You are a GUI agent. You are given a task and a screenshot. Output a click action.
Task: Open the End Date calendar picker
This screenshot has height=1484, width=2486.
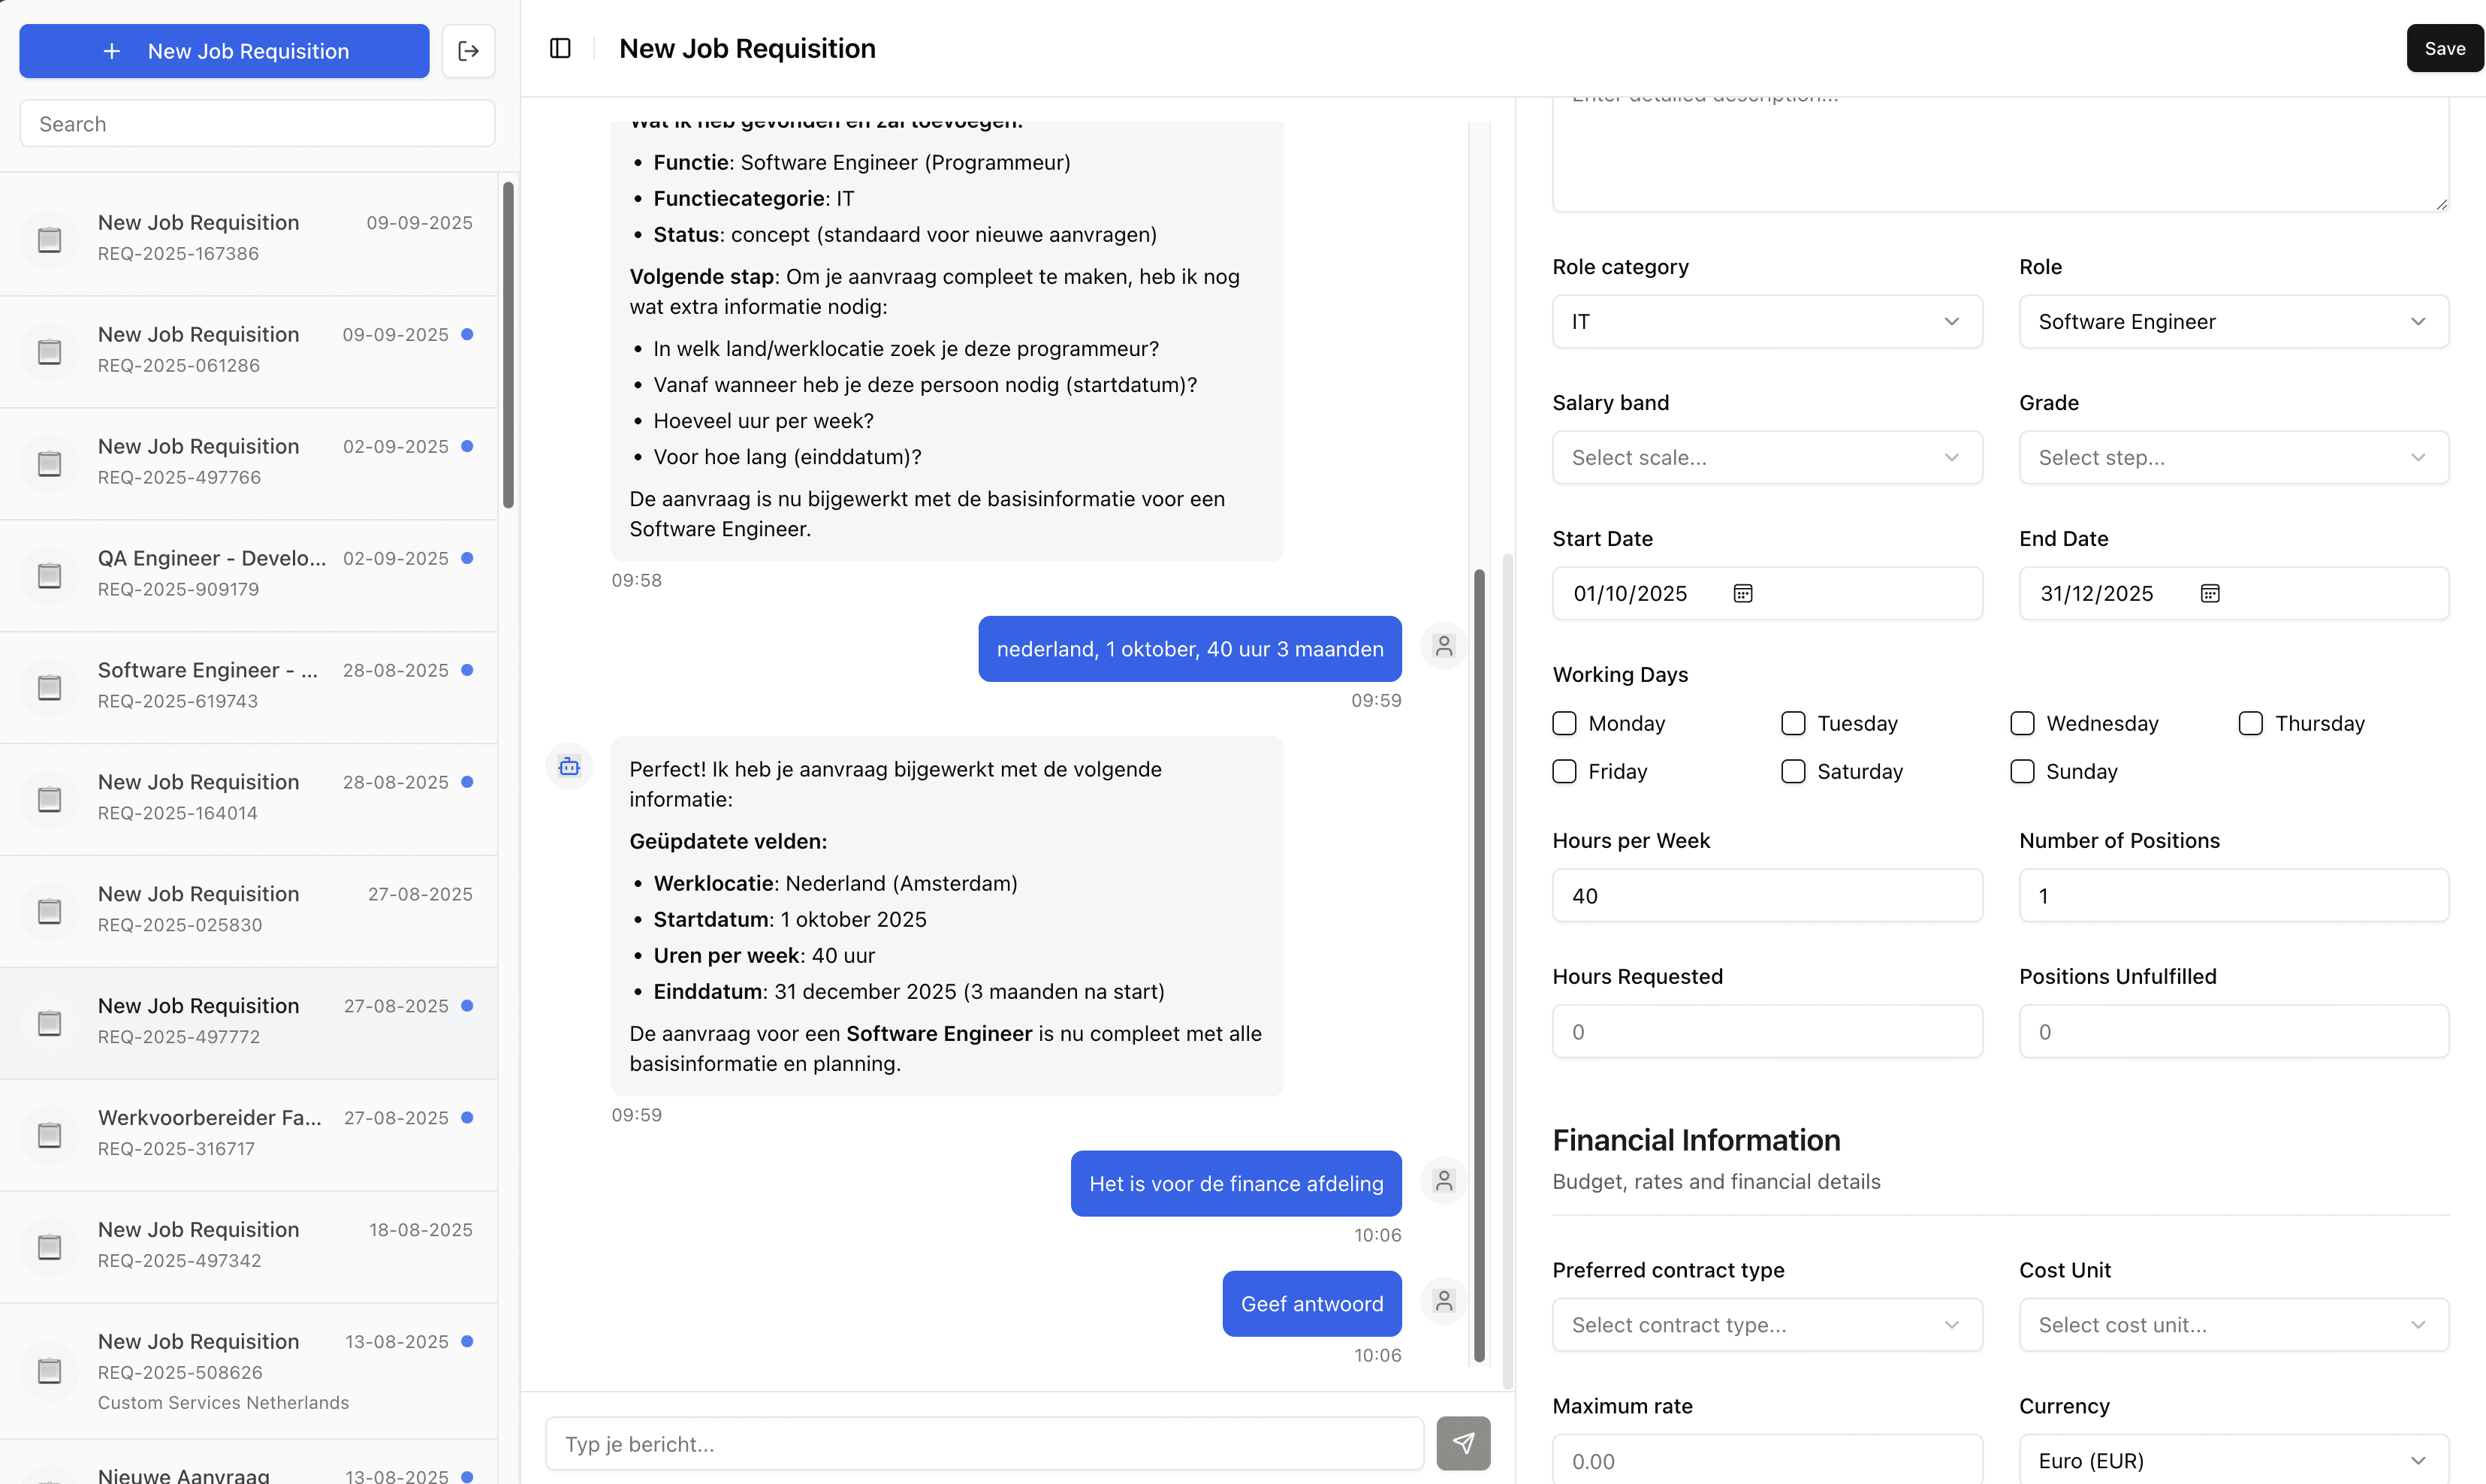[x=2210, y=592]
